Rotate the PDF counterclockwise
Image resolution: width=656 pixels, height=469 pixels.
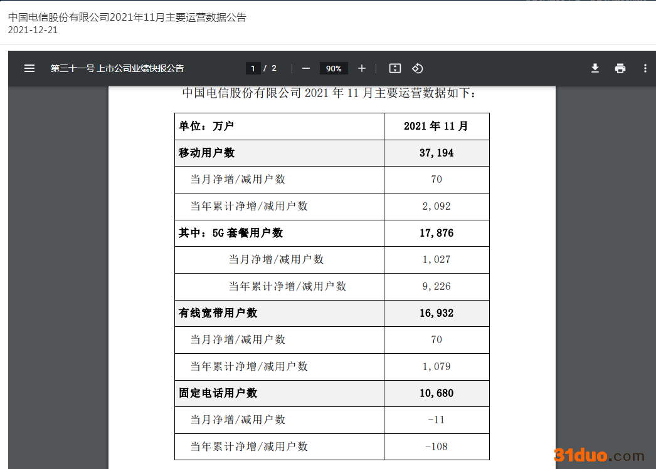coord(418,68)
